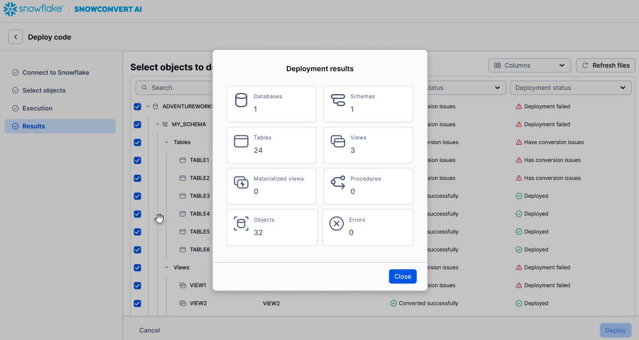Open the Connect to Snowflake step

coord(55,73)
